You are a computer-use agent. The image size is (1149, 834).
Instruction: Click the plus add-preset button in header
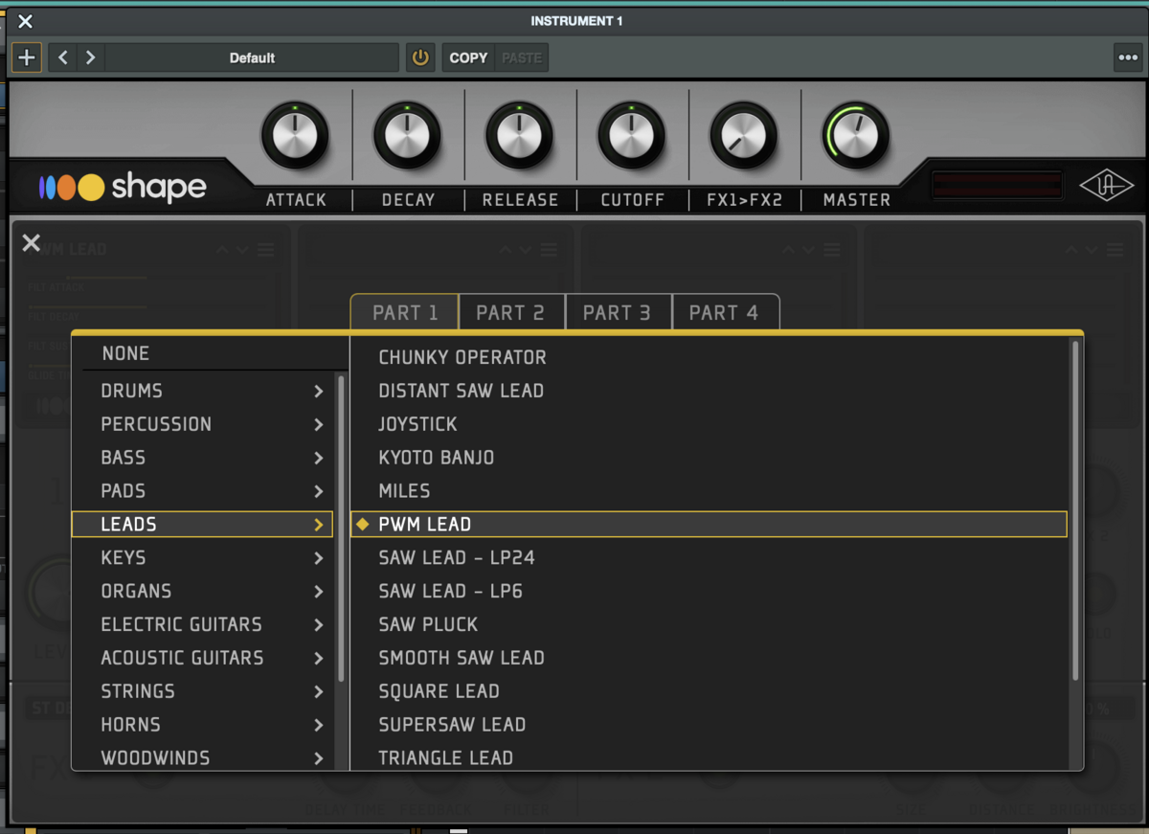(x=27, y=57)
